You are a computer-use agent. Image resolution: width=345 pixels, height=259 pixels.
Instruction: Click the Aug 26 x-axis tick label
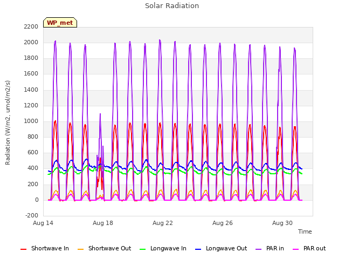tap(223, 223)
